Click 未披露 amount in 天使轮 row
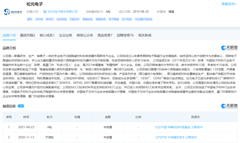 [x=108, y=137]
